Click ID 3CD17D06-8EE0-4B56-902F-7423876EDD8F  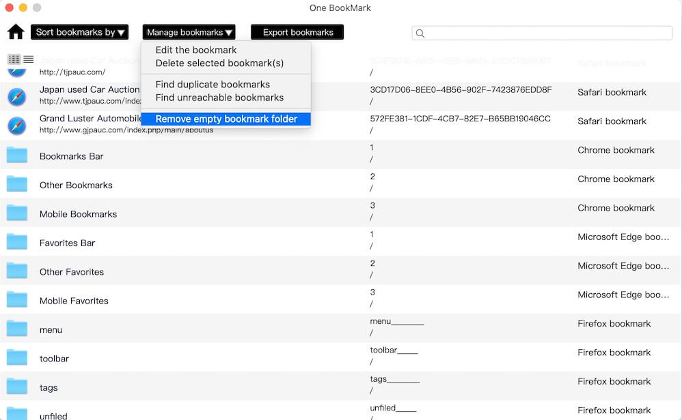pos(461,90)
